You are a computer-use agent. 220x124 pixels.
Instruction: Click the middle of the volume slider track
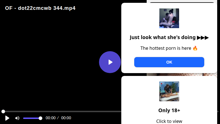(32, 118)
